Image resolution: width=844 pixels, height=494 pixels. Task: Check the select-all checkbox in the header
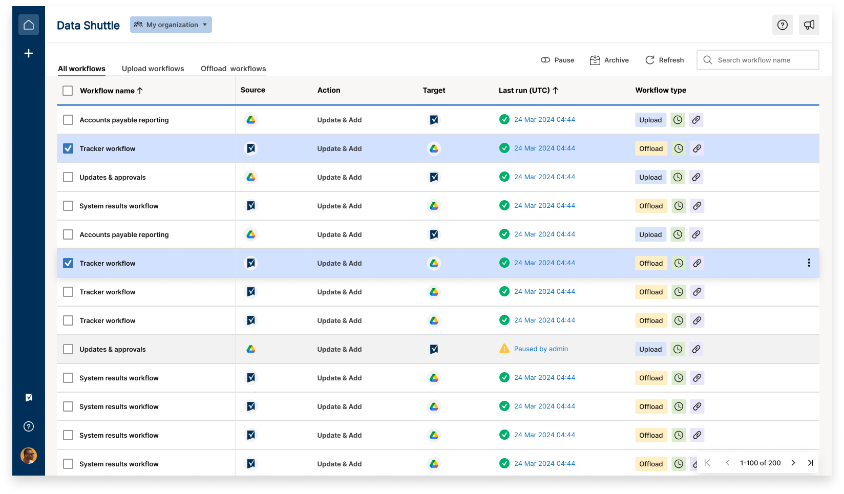tap(68, 90)
